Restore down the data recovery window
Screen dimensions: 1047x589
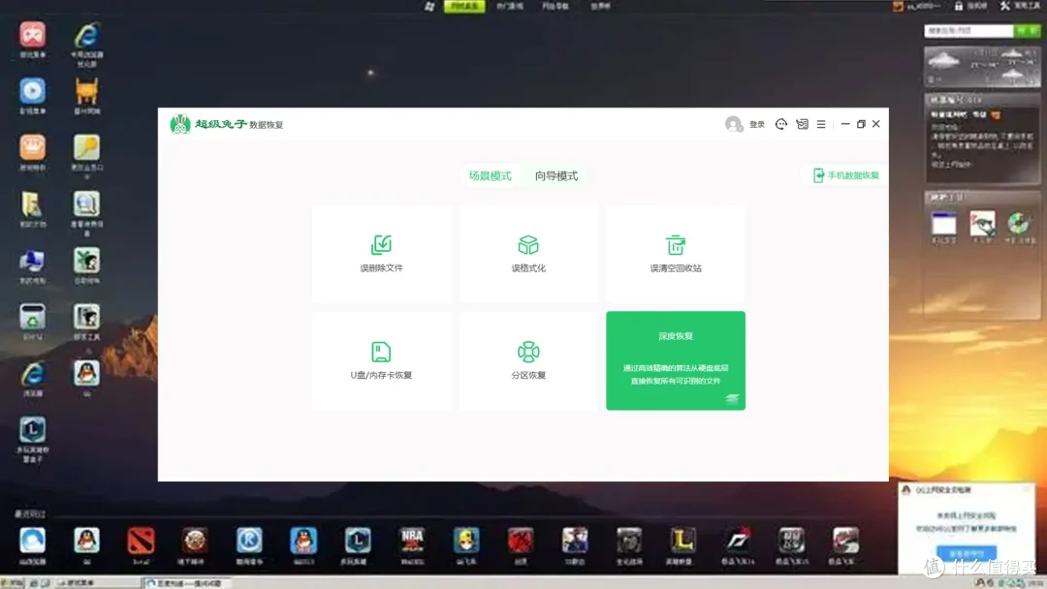pyautogui.click(x=861, y=124)
